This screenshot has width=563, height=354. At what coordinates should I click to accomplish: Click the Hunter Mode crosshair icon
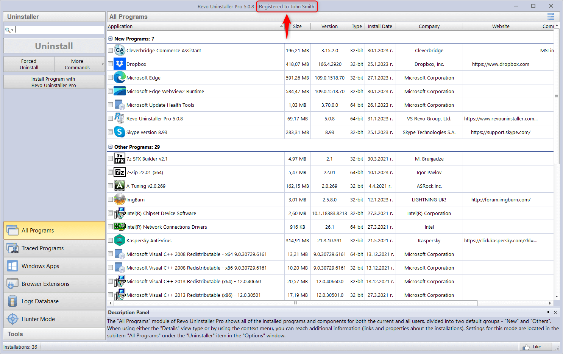pyautogui.click(x=12, y=319)
